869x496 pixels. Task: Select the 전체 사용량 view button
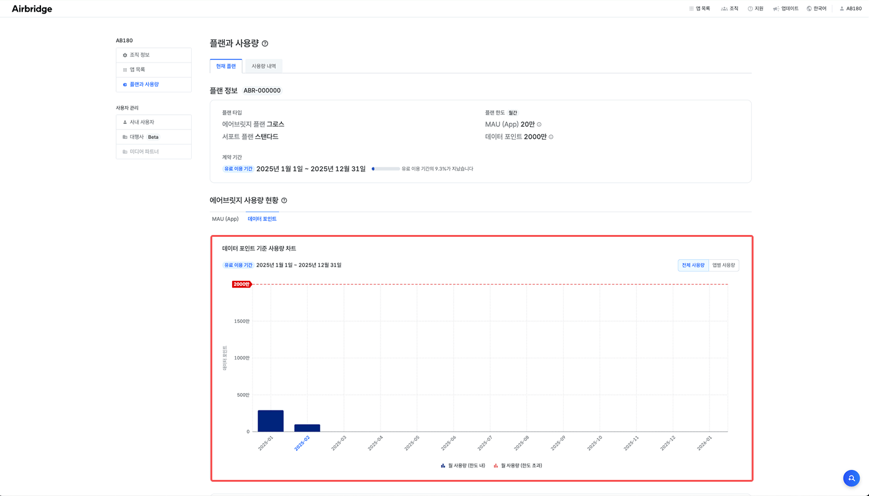click(x=693, y=265)
